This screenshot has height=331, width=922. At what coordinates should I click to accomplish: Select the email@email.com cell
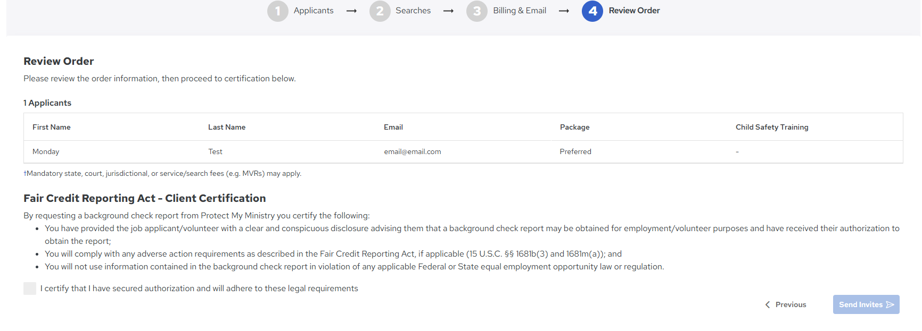click(x=413, y=151)
